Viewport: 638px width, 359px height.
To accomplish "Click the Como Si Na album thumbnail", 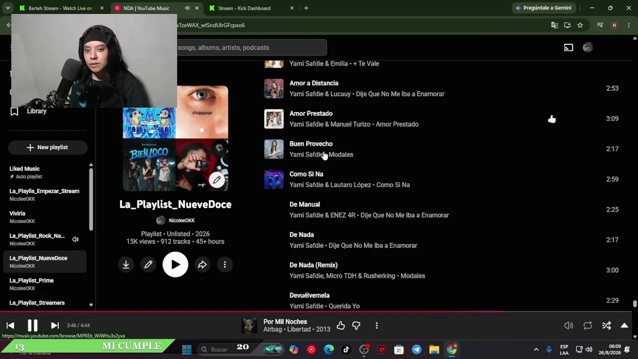I will click(x=274, y=179).
